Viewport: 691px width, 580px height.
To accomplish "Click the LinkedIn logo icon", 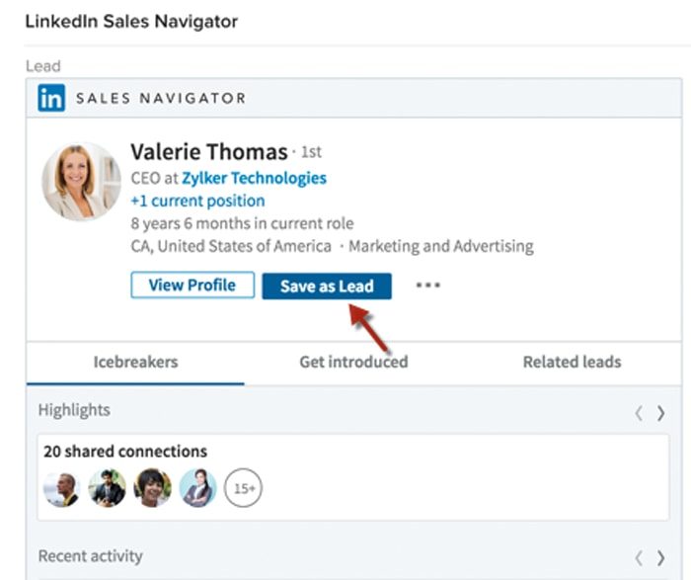I will pos(51,98).
